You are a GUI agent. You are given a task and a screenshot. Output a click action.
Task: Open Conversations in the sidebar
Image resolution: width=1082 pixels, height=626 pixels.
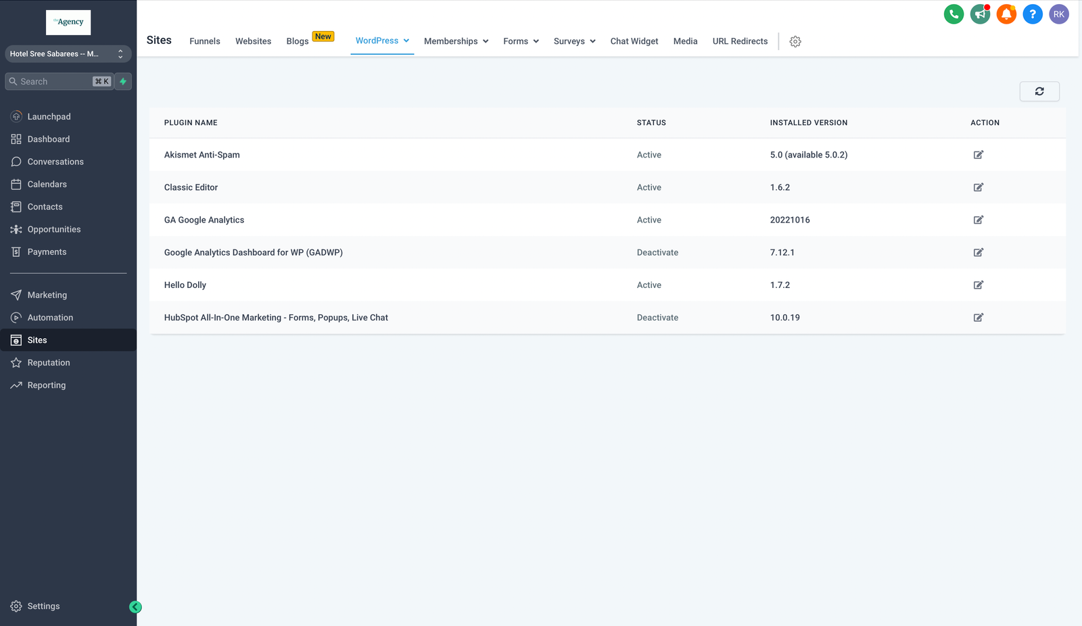[55, 162]
